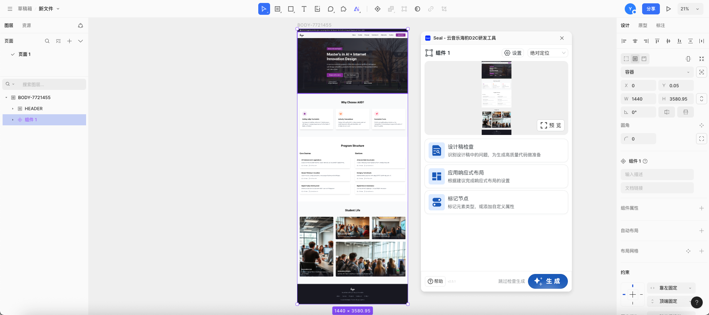Add a new page with plus icon
This screenshot has width=709, height=315.
pyautogui.click(x=69, y=41)
